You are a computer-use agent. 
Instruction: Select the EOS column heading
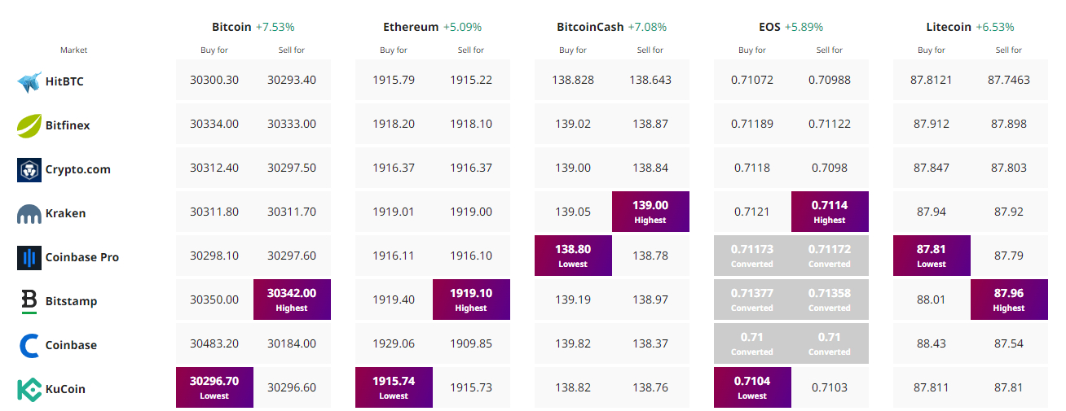[x=769, y=27]
